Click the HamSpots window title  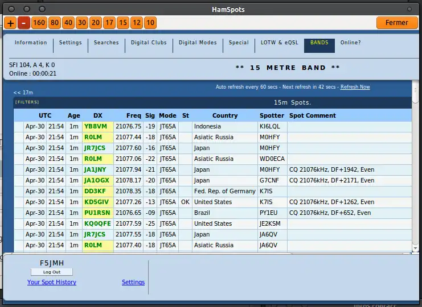coord(228,10)
